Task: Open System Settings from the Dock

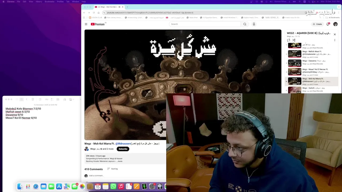Action: 152,186
